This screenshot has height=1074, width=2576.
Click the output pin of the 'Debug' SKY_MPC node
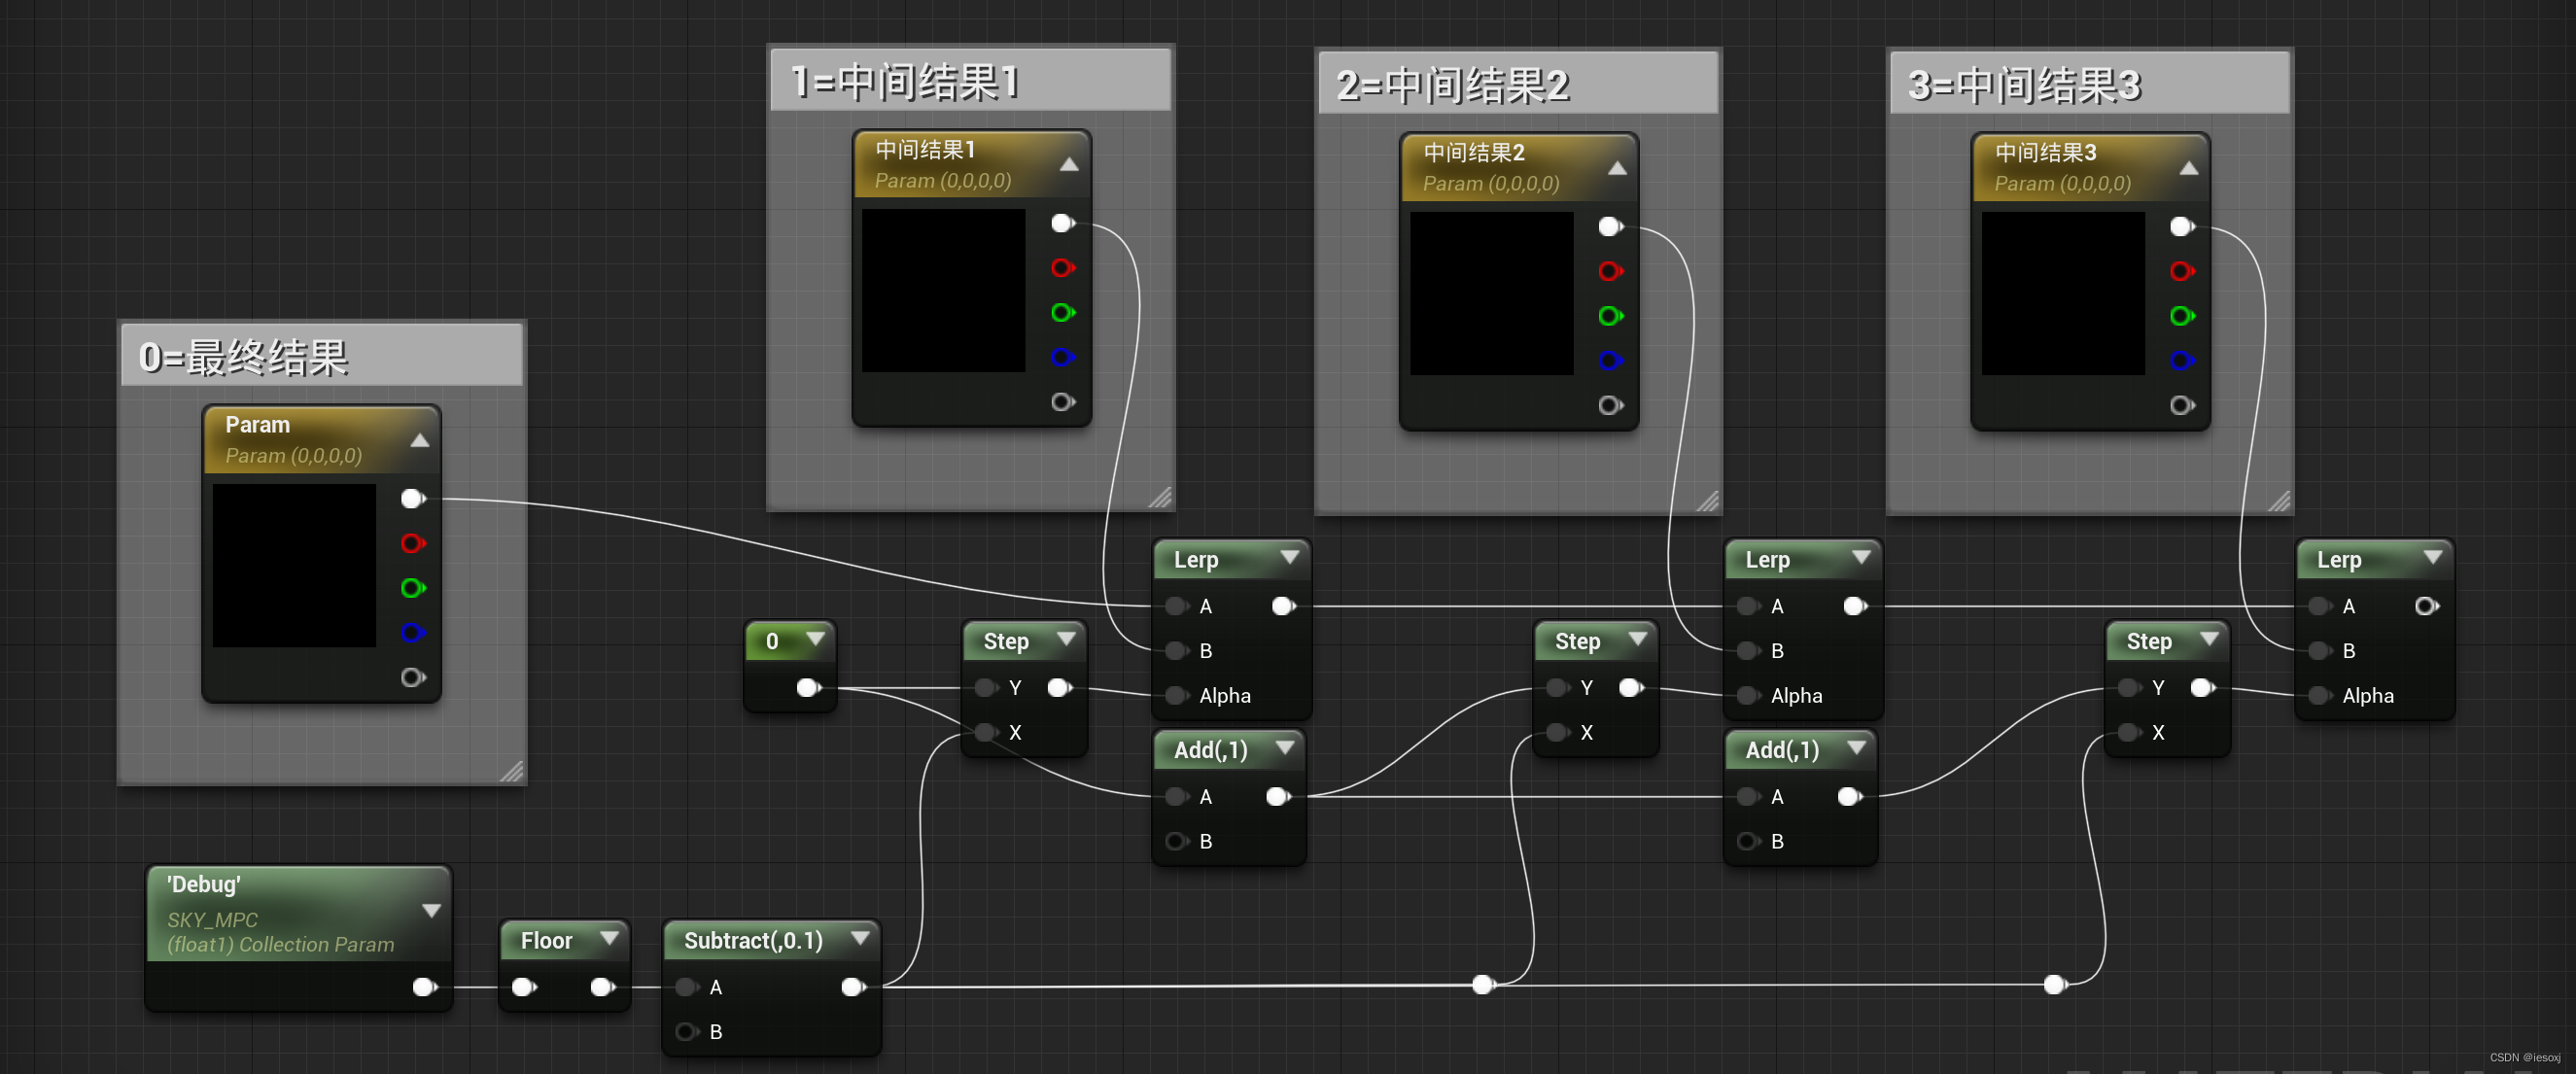pyautogui.click(x=424, y=987)
